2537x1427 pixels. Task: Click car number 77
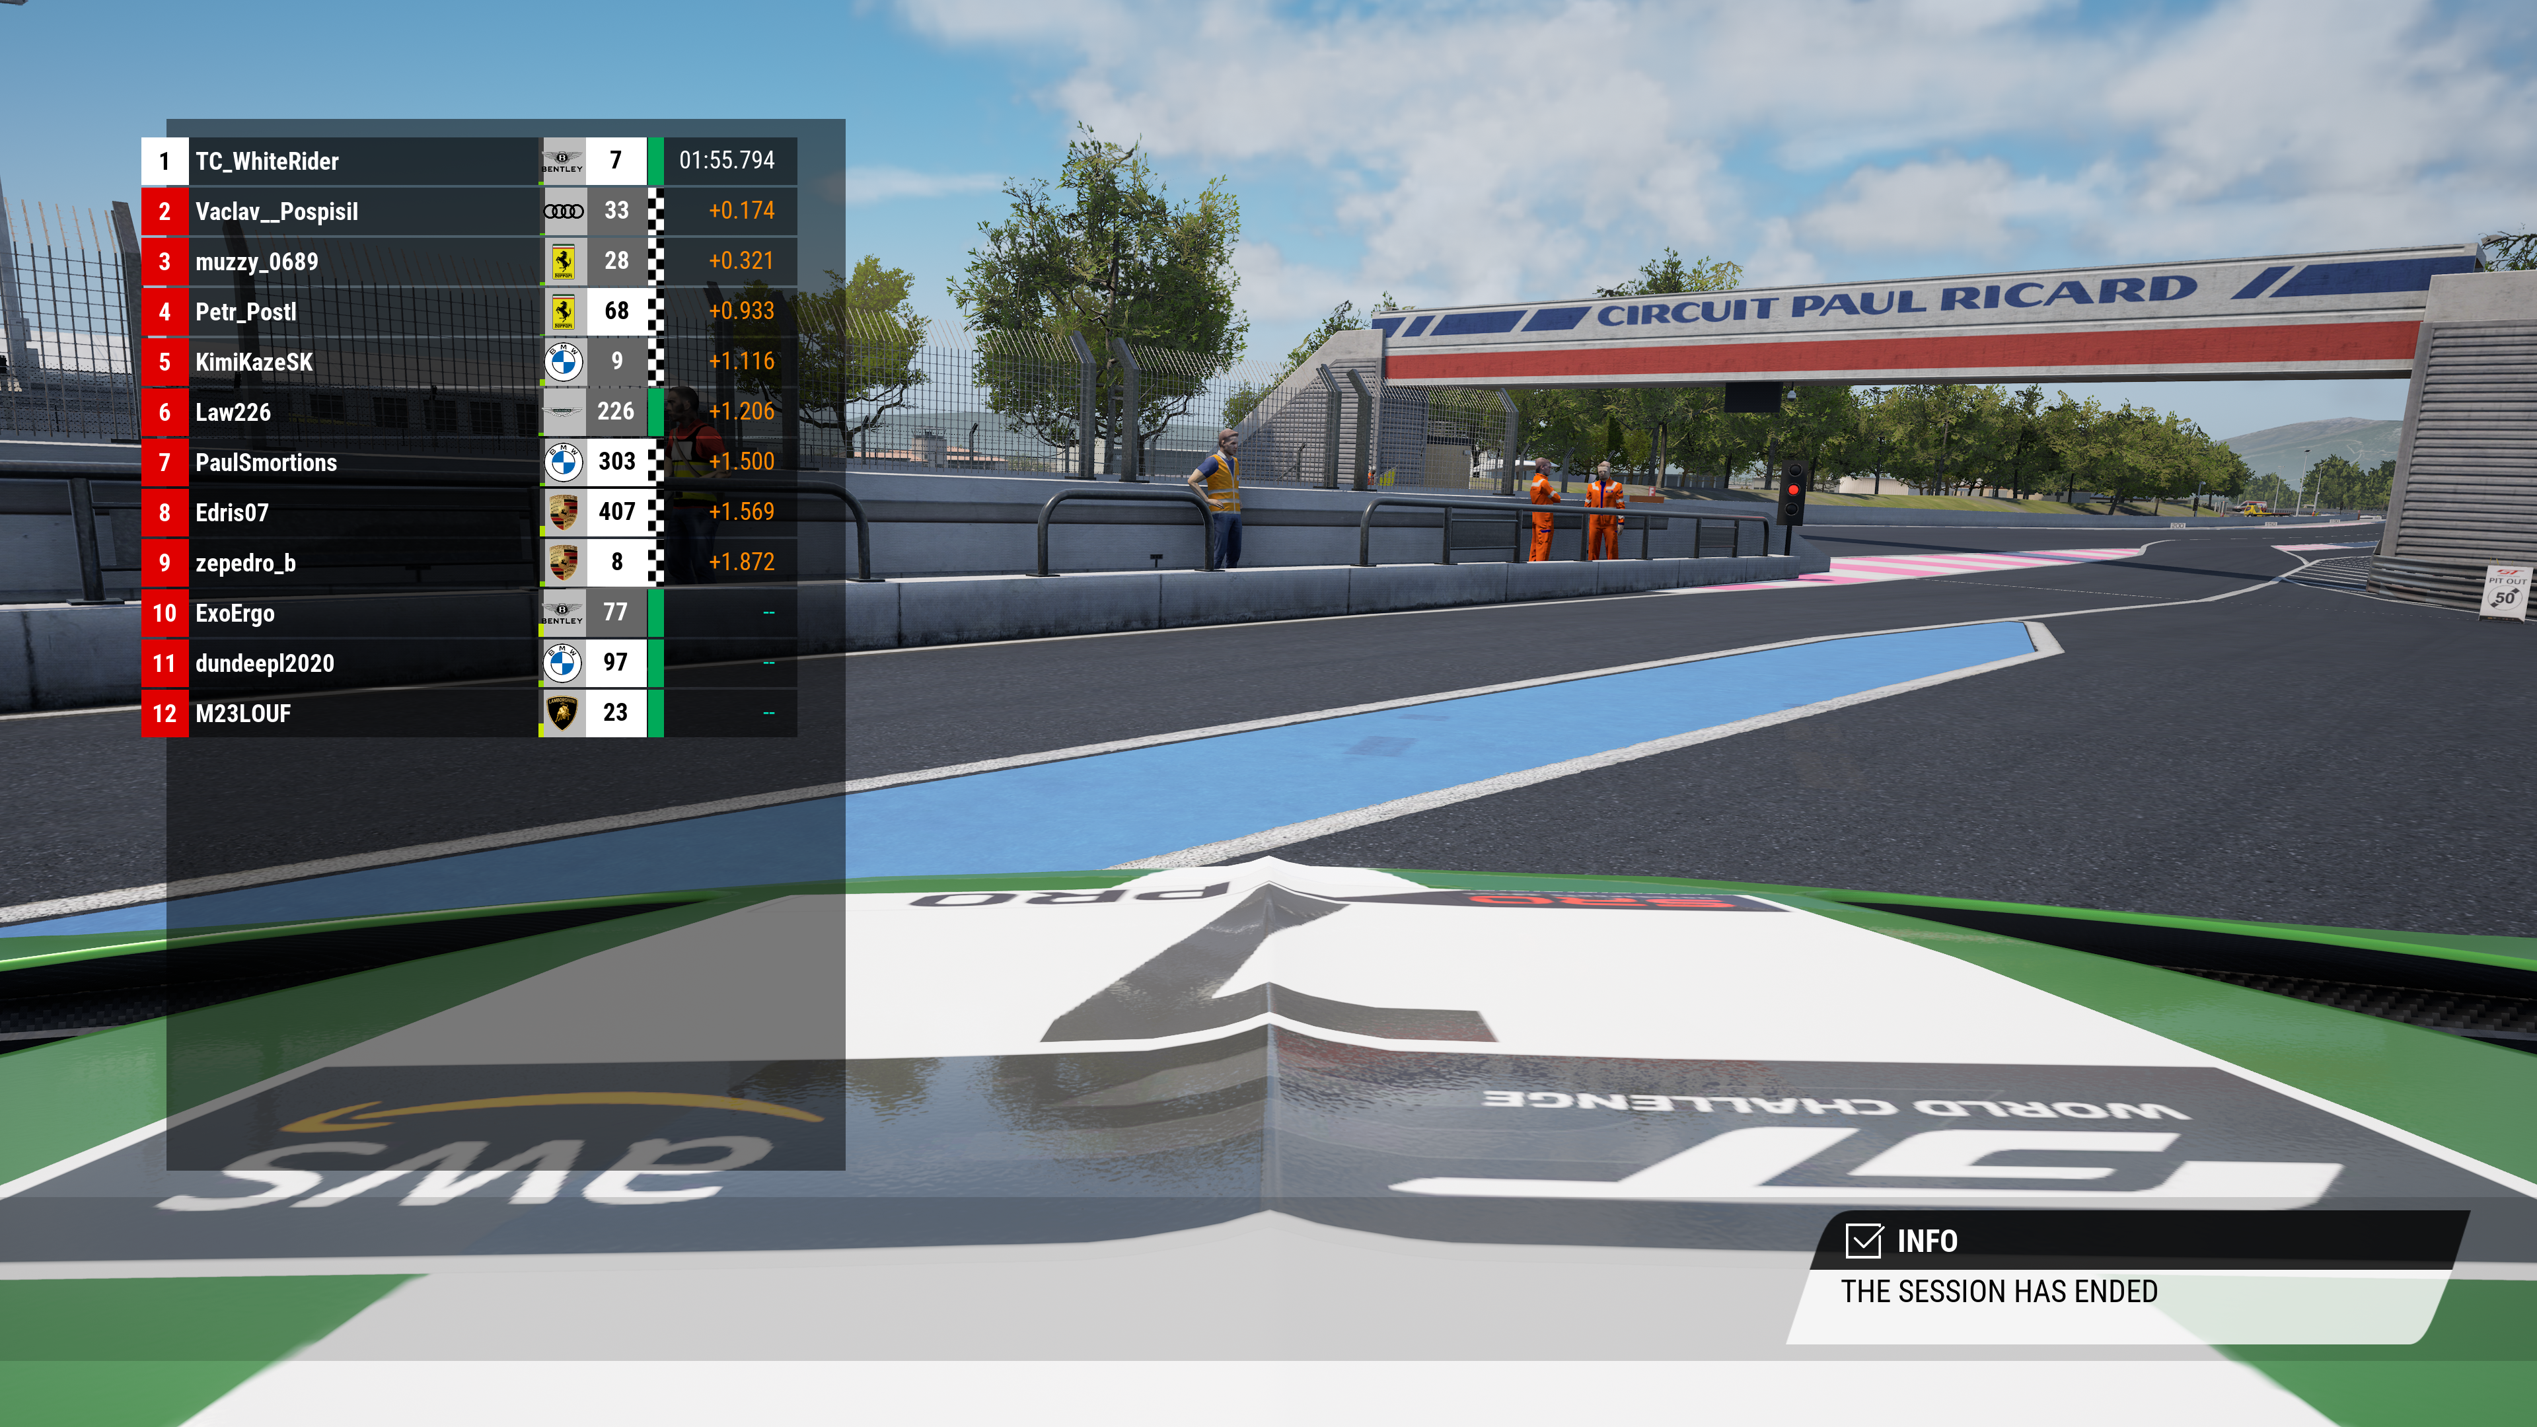[x=616, y=612]
